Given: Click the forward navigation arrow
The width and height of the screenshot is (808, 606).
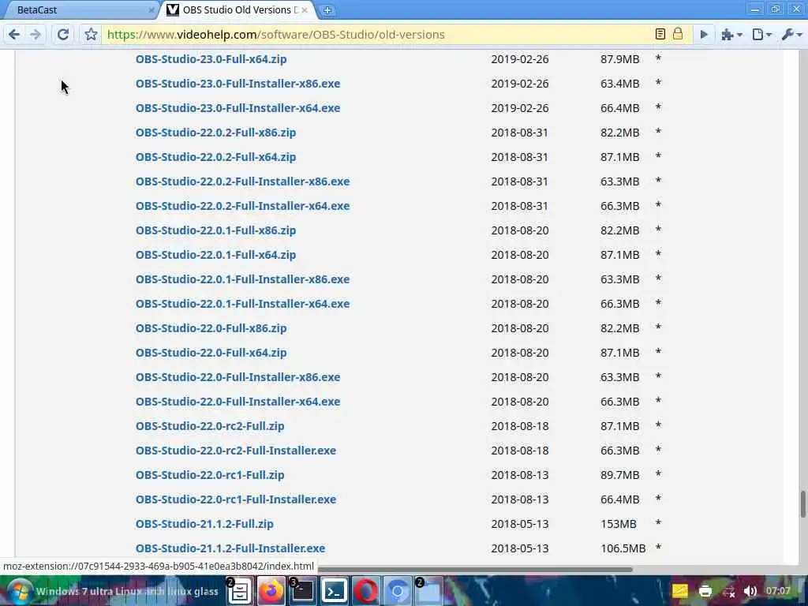Looking at the screenshot, I should point(36,35).
